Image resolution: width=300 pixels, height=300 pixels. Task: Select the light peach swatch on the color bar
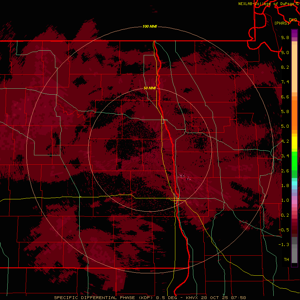(294, 68)
